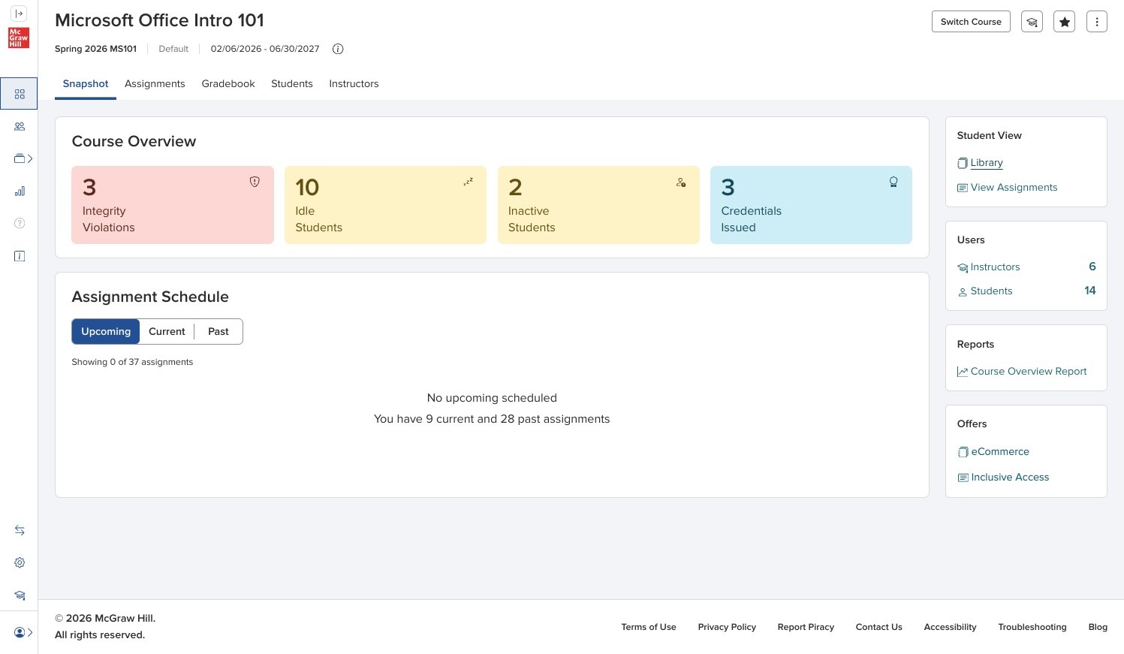Image resolution: width=1124 pixels, height=654 pixels.
Task: Click the course info icon beside dates
Action: coord(338,49)
